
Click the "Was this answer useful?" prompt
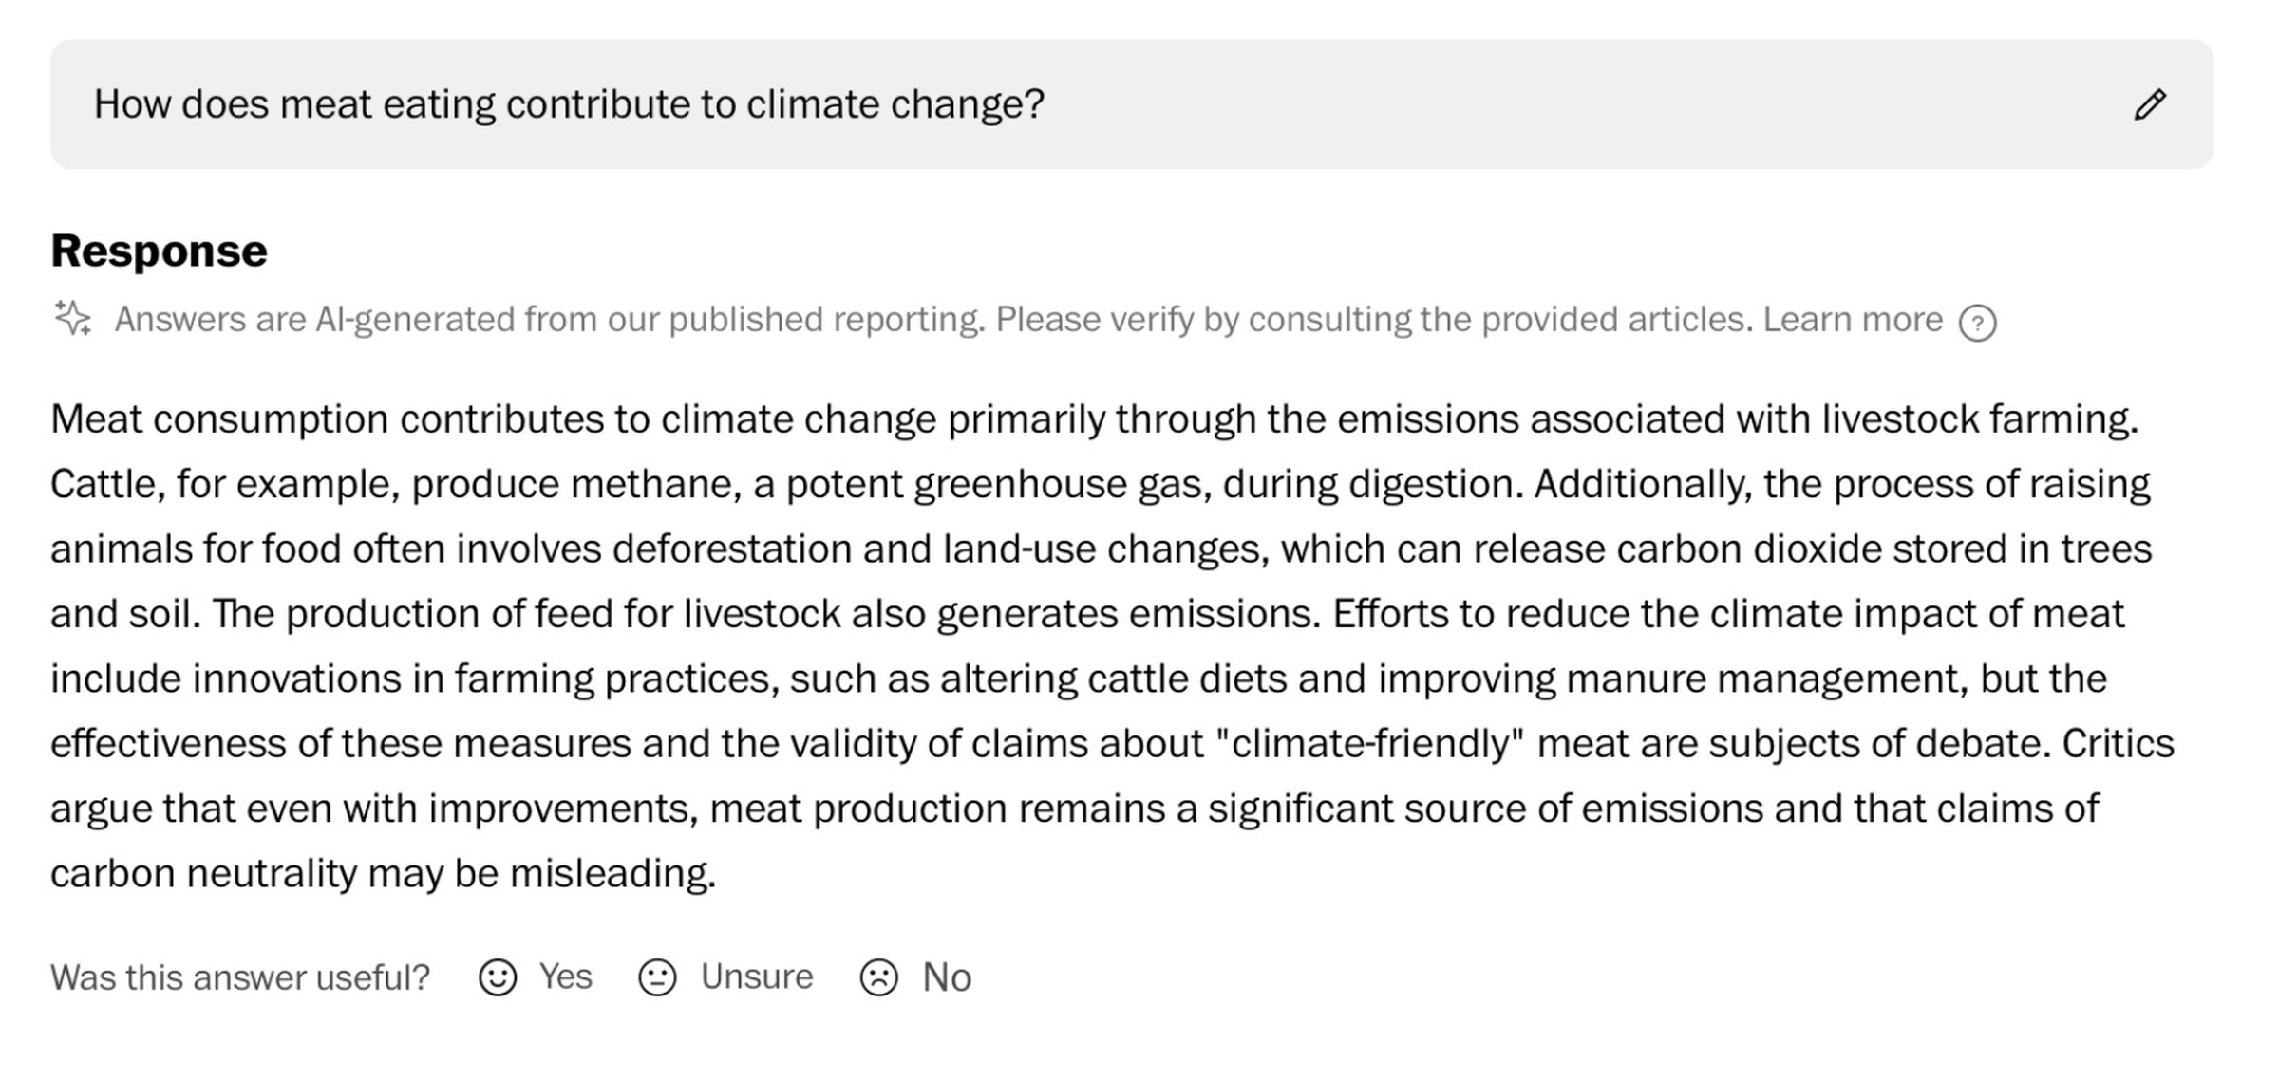click(x=240, y=977)
